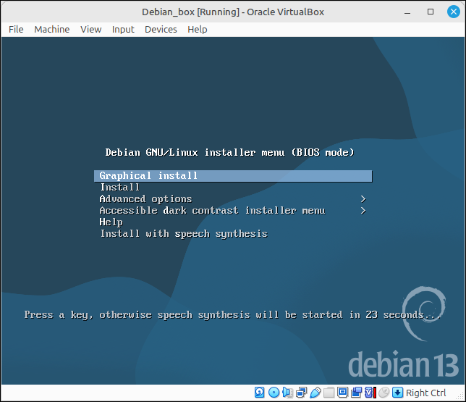The height and width of the screenshot is (402, 466).
Task: Open the Devices menu
Action: pos(161,30)
